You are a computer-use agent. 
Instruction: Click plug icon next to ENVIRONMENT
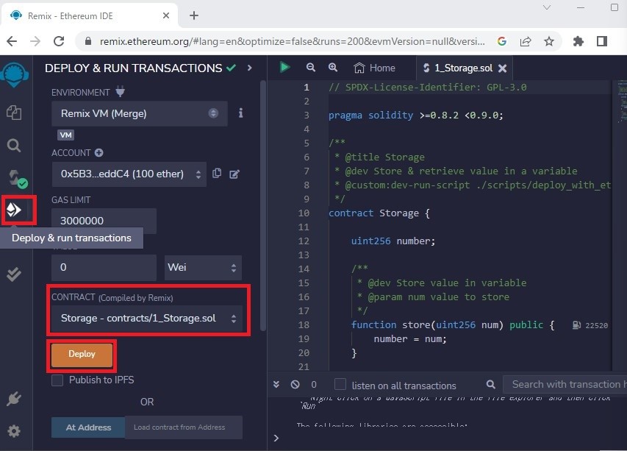point(120,92)
